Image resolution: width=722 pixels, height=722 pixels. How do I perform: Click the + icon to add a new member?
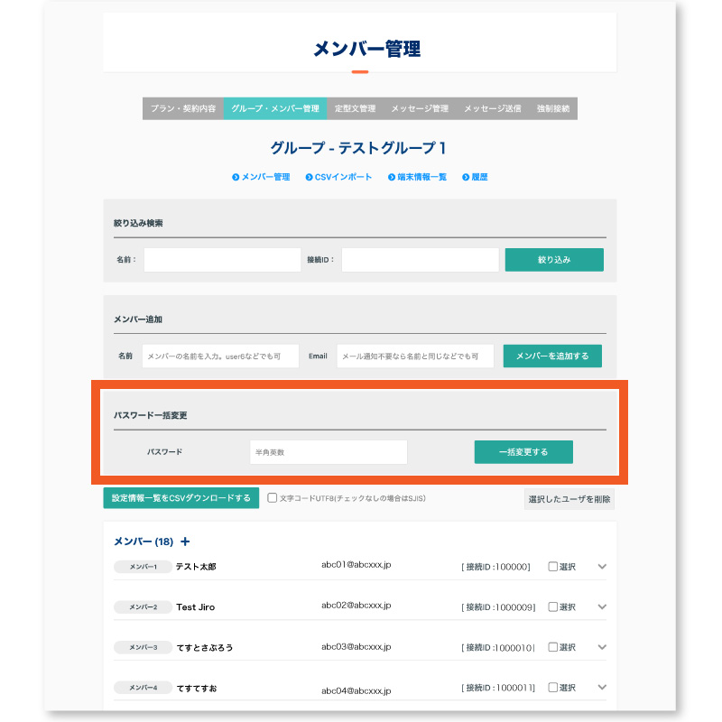coord(186,541)
